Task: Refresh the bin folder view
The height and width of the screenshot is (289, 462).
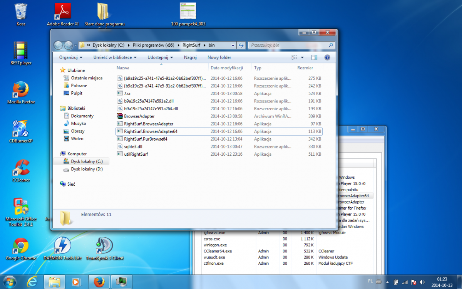Action: [241, 45]
